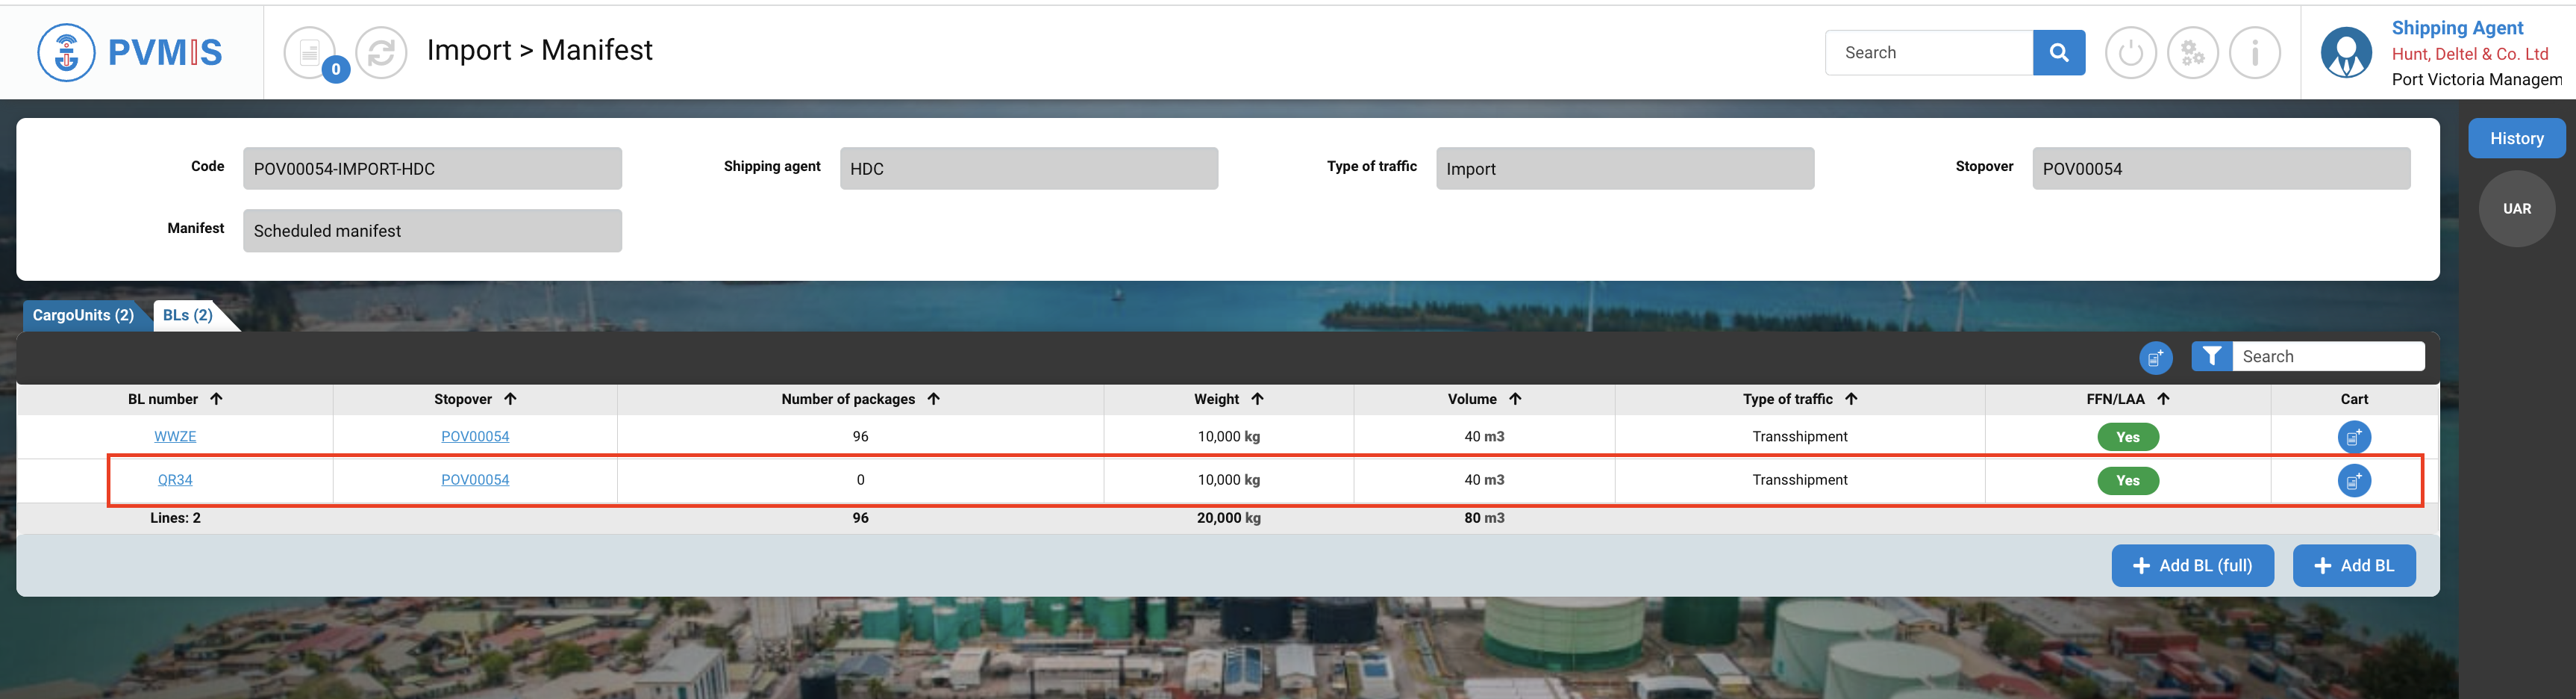Image resolution: width=2576 pixels, height=699 pixels.
Task: Open the Shipping Agent user avatar
Action: click(2346, 52)
